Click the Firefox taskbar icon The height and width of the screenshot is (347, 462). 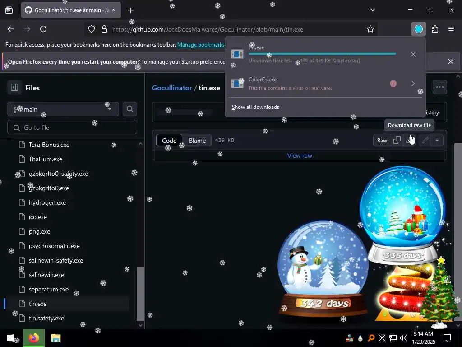34,338
